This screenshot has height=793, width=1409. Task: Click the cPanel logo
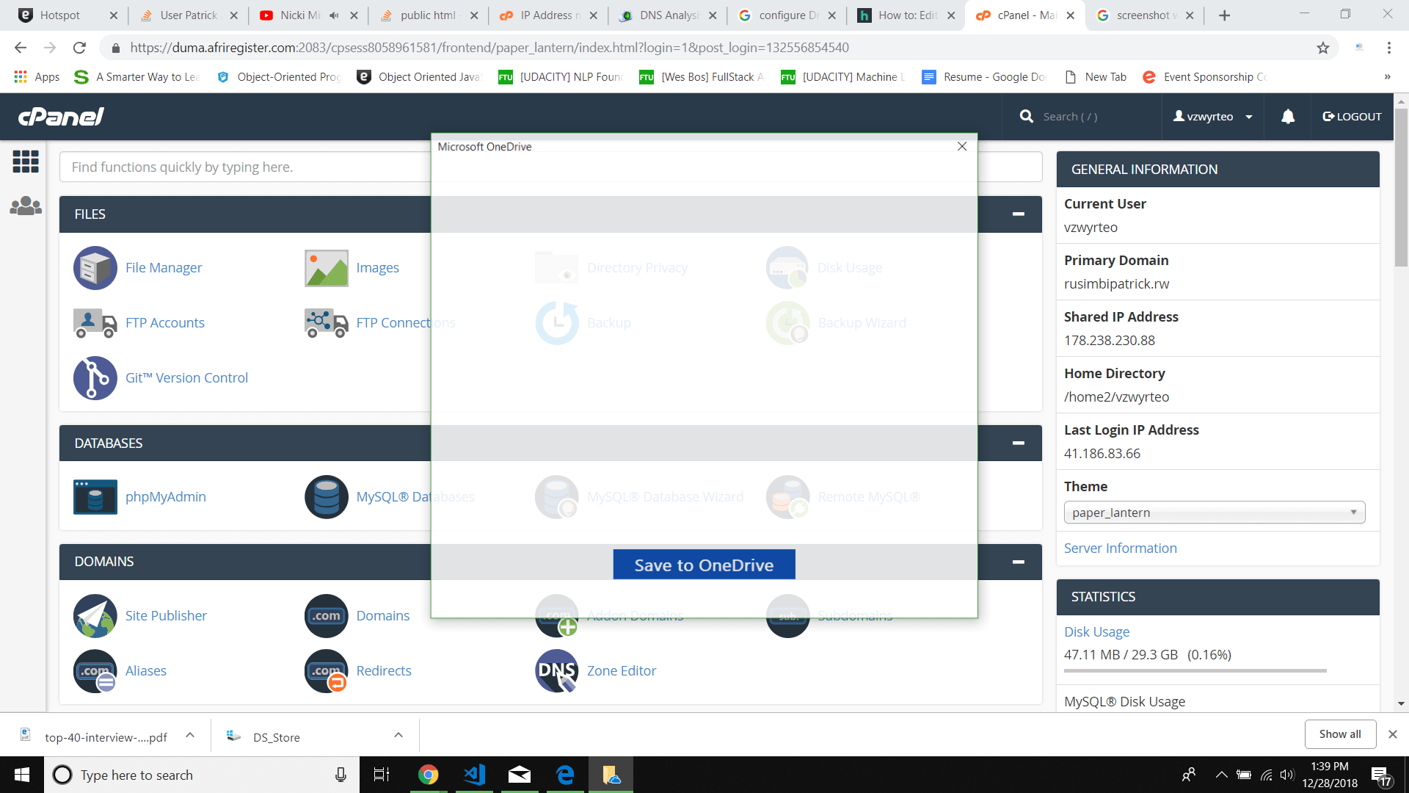click(61, 117)
